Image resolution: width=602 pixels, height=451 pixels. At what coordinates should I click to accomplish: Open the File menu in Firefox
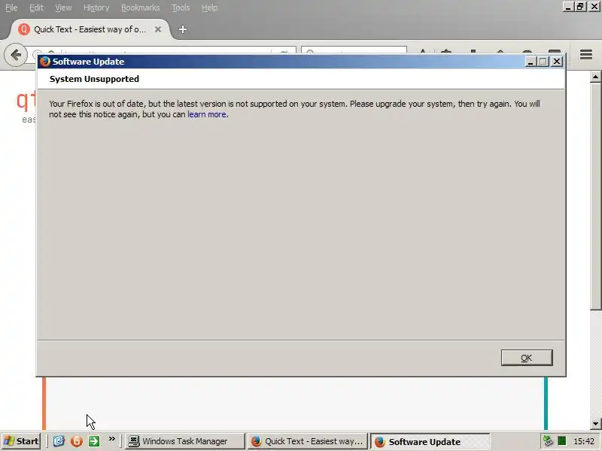point(11,8)
